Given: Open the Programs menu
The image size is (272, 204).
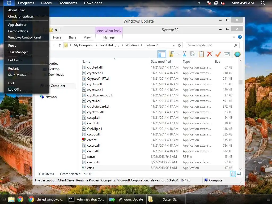Looking at the screenshot, I should click(26, 3).
